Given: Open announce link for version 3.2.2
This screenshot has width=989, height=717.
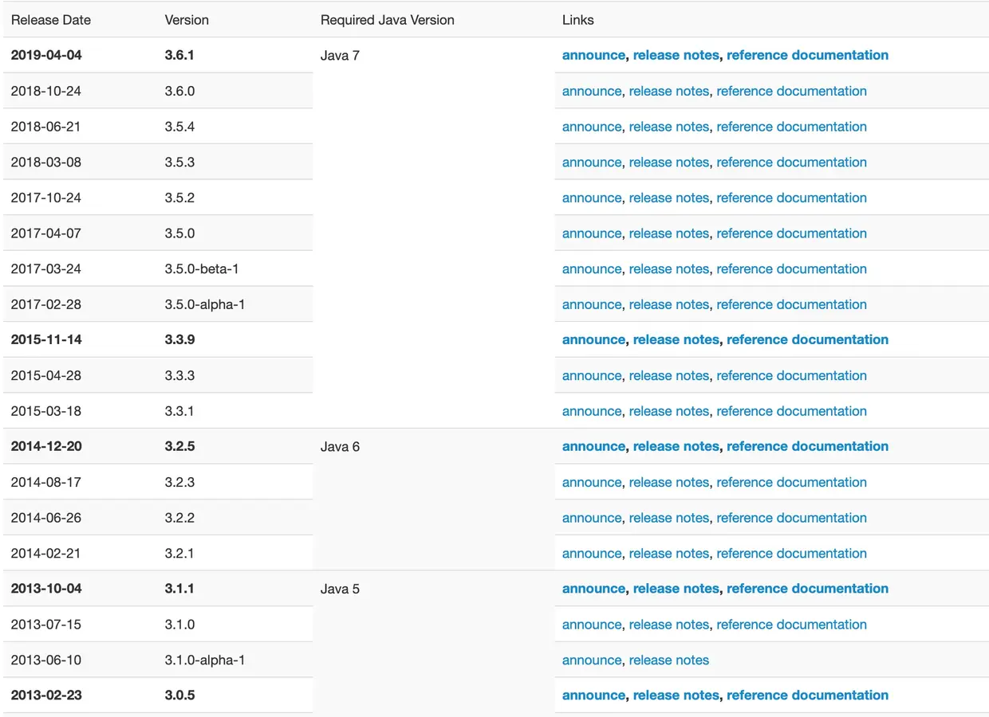Looking at the screenshot, I should (592, 518).
